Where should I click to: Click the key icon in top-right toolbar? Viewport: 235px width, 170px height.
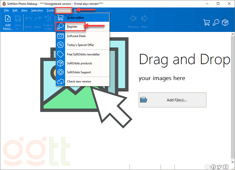click(x=217, y=22)
